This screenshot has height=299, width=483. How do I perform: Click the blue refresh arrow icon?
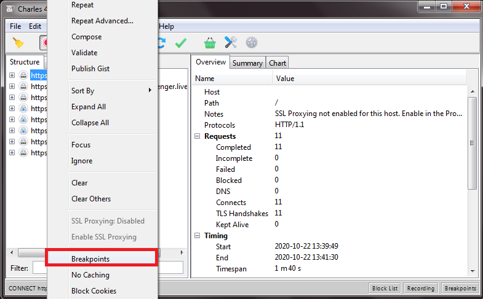click(x=161, y=43)
